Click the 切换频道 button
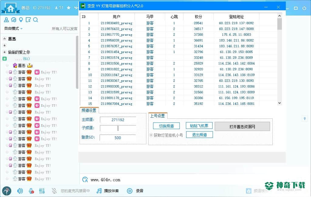311x197 pixels. tap(166, 126)
